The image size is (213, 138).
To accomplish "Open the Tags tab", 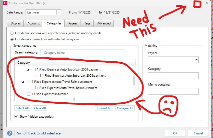I will point(87,23).
